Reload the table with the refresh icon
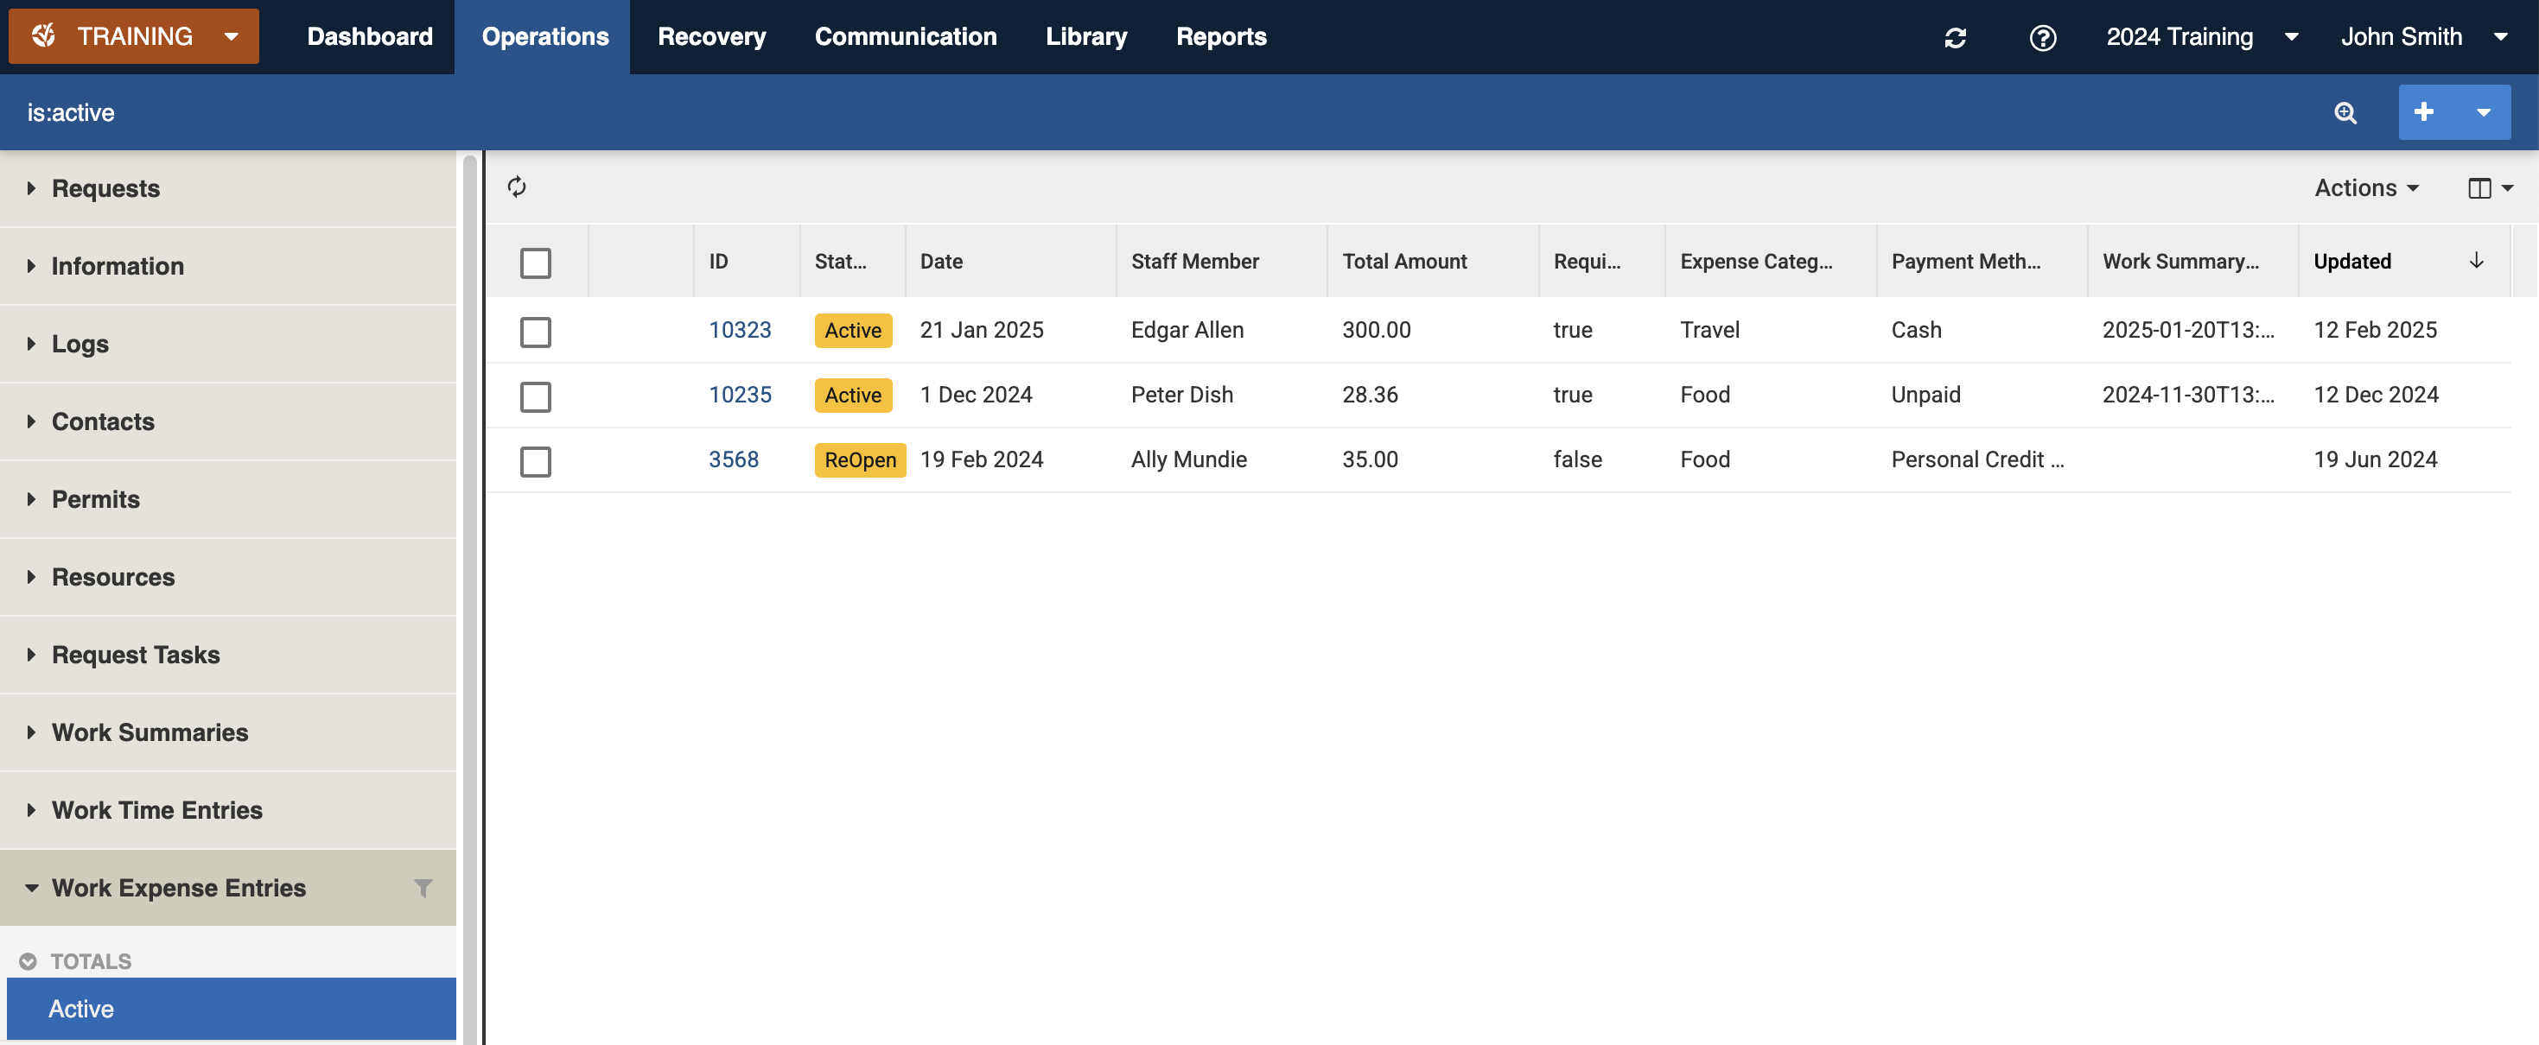This screenshot has height=1045, width=2539. 517,187
